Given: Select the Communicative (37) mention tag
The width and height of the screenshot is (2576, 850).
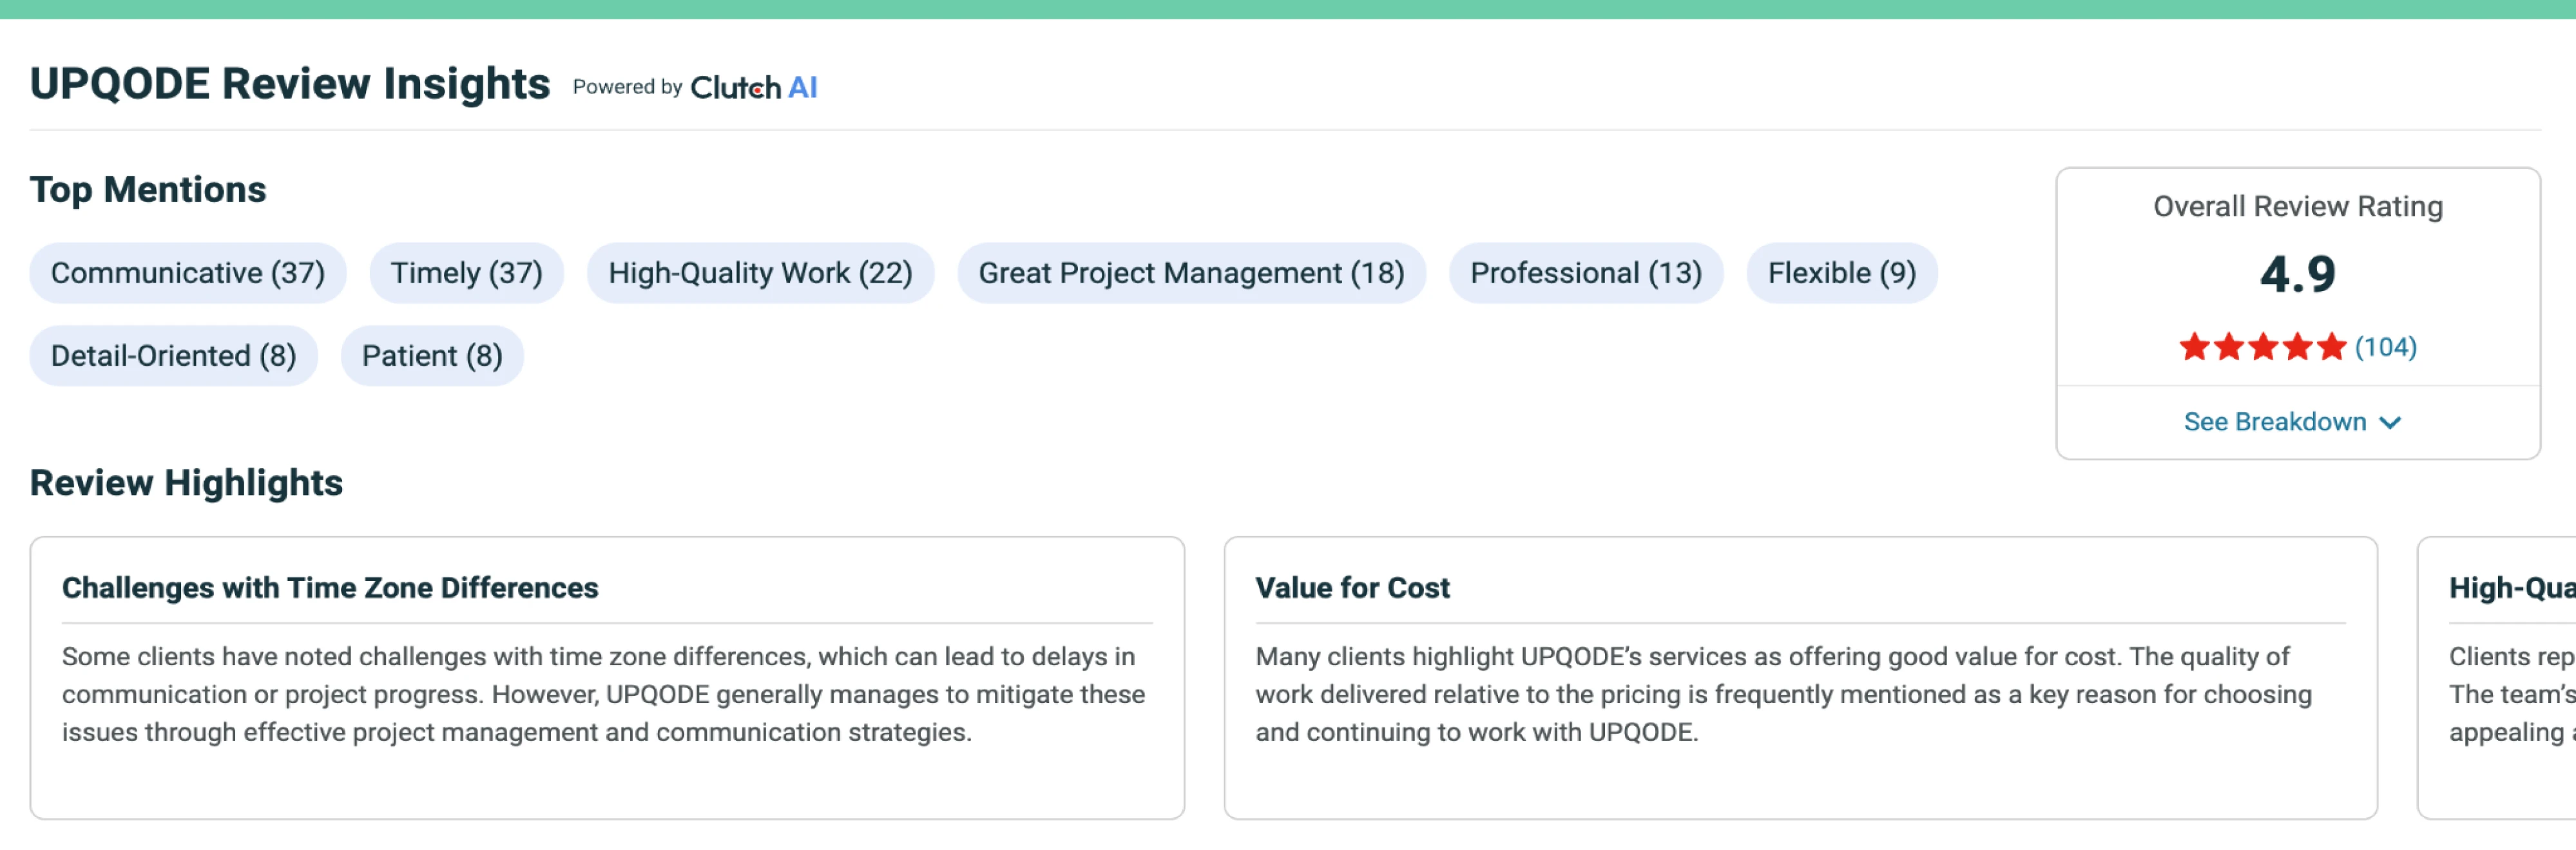Looking at the screenshot, I should 188,272.
